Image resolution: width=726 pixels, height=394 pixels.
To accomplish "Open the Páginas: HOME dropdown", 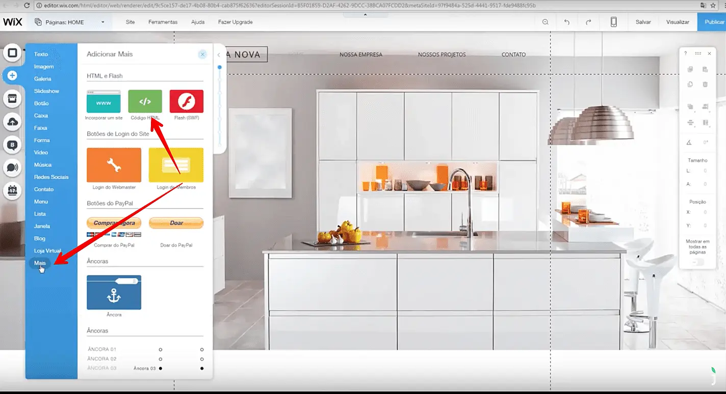I will coord(69,22).
